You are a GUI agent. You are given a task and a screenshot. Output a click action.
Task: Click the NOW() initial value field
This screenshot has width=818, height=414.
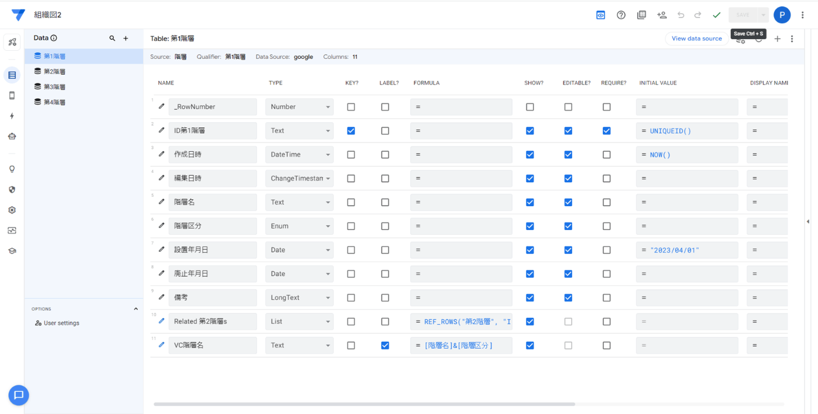[x=687, y=155]
